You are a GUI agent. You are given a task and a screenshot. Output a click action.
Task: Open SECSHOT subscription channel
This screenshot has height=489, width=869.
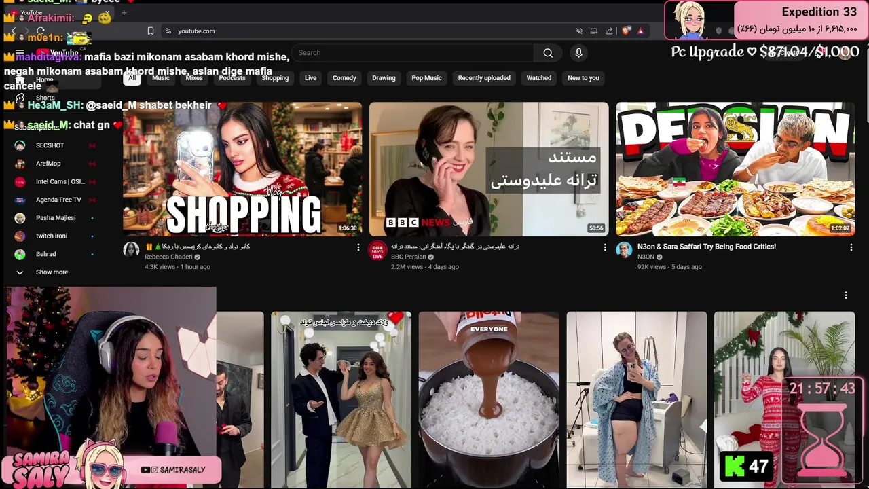pyautogui.click(x=54, y=145)
